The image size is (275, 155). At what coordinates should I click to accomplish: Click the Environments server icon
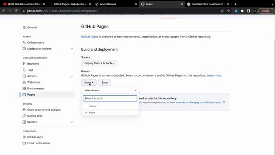point(24,88)
